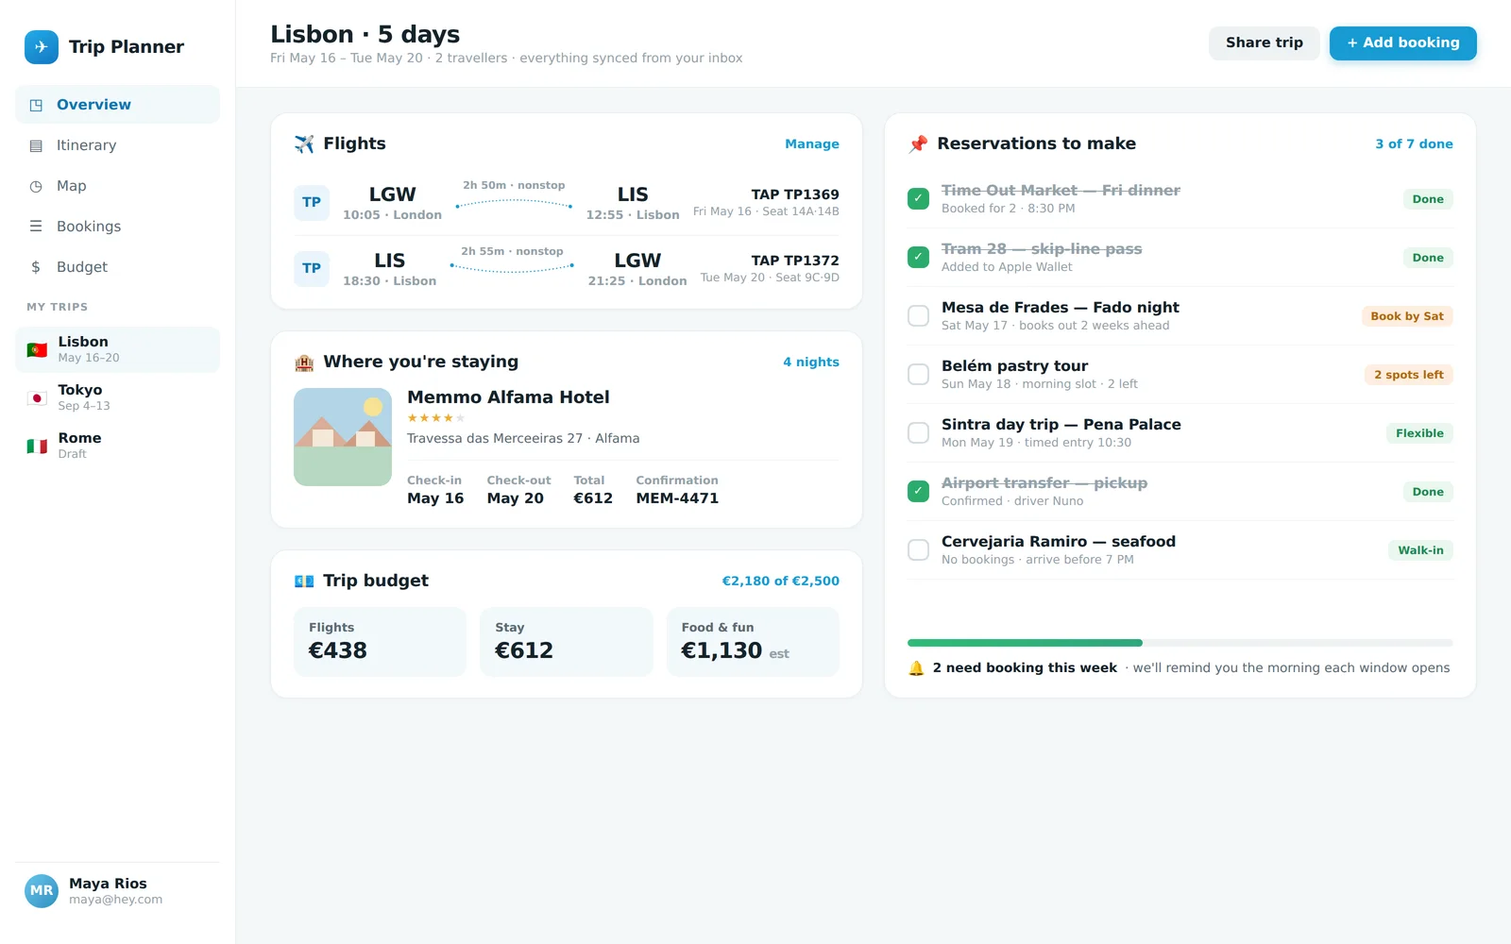Click the Japan flag next to Tokyo

pyautogui.click(x=37, y=397)
